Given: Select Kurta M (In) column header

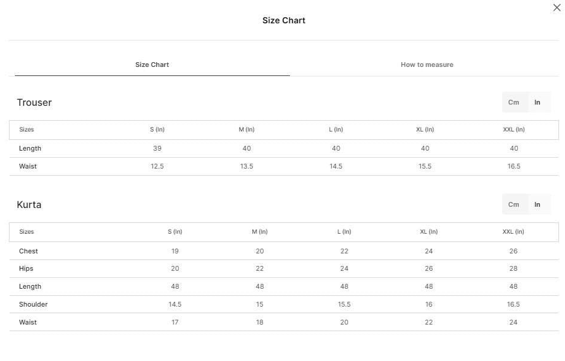Looking at the screenshot, I should (x=260, y=232).
